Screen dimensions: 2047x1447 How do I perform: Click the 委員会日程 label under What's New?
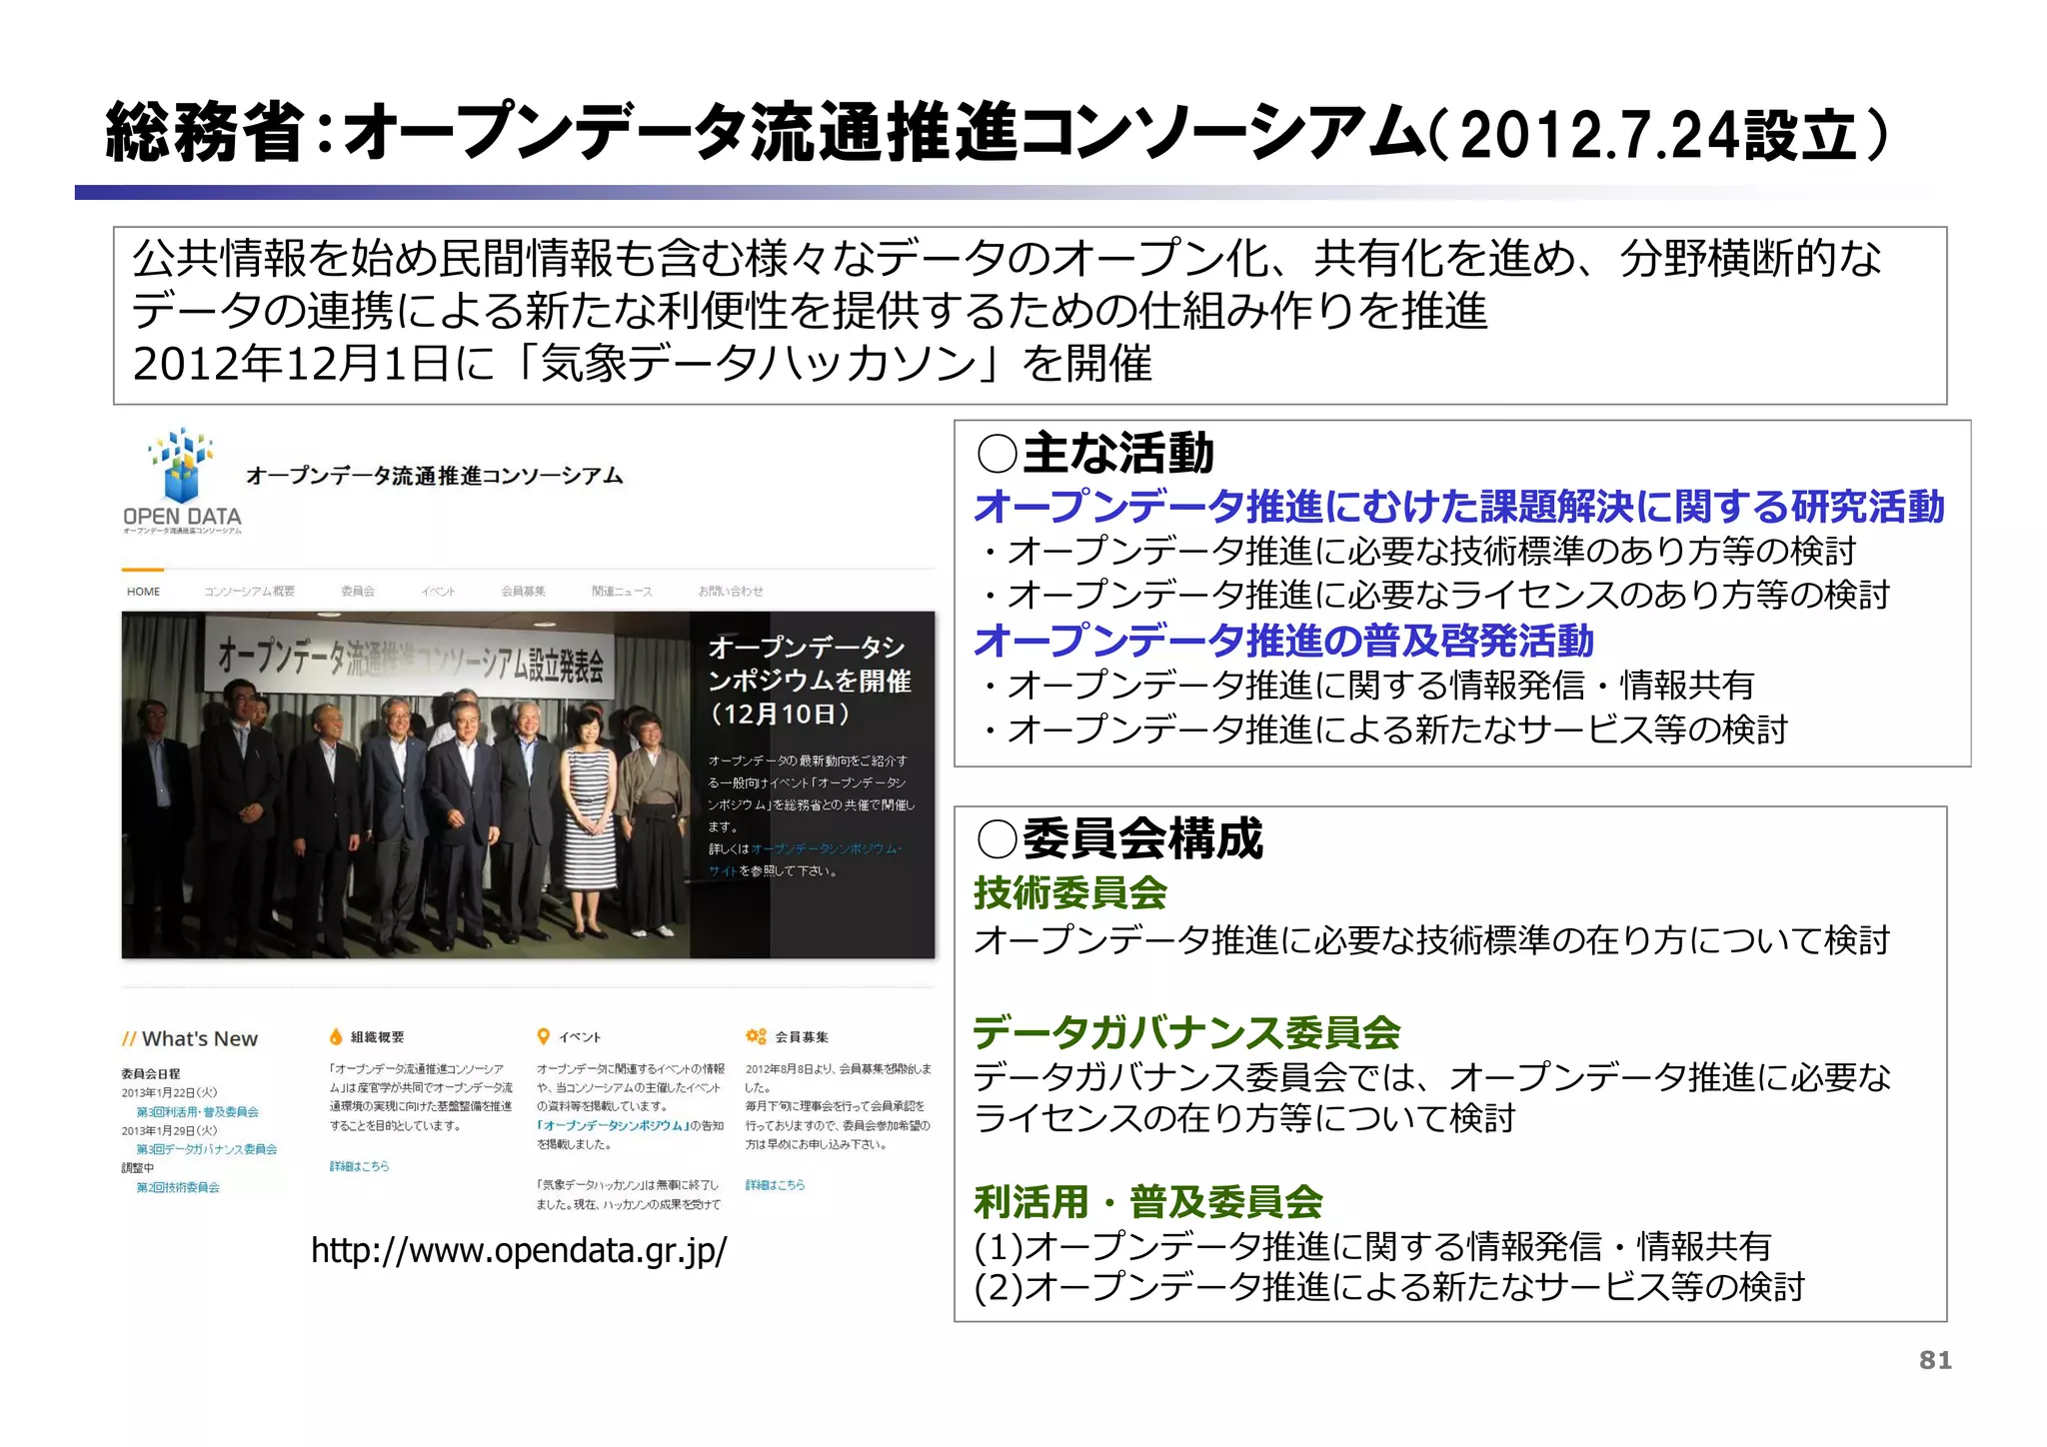151,1073
